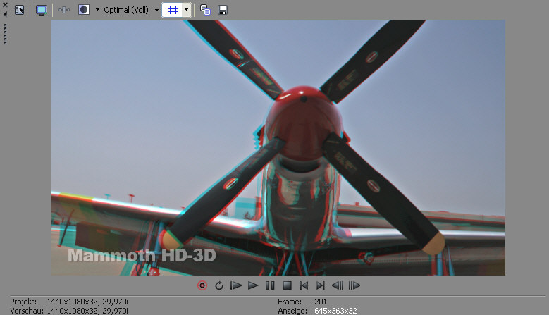
Task: Step to previous frame
Action: click(x=338, y=285)
